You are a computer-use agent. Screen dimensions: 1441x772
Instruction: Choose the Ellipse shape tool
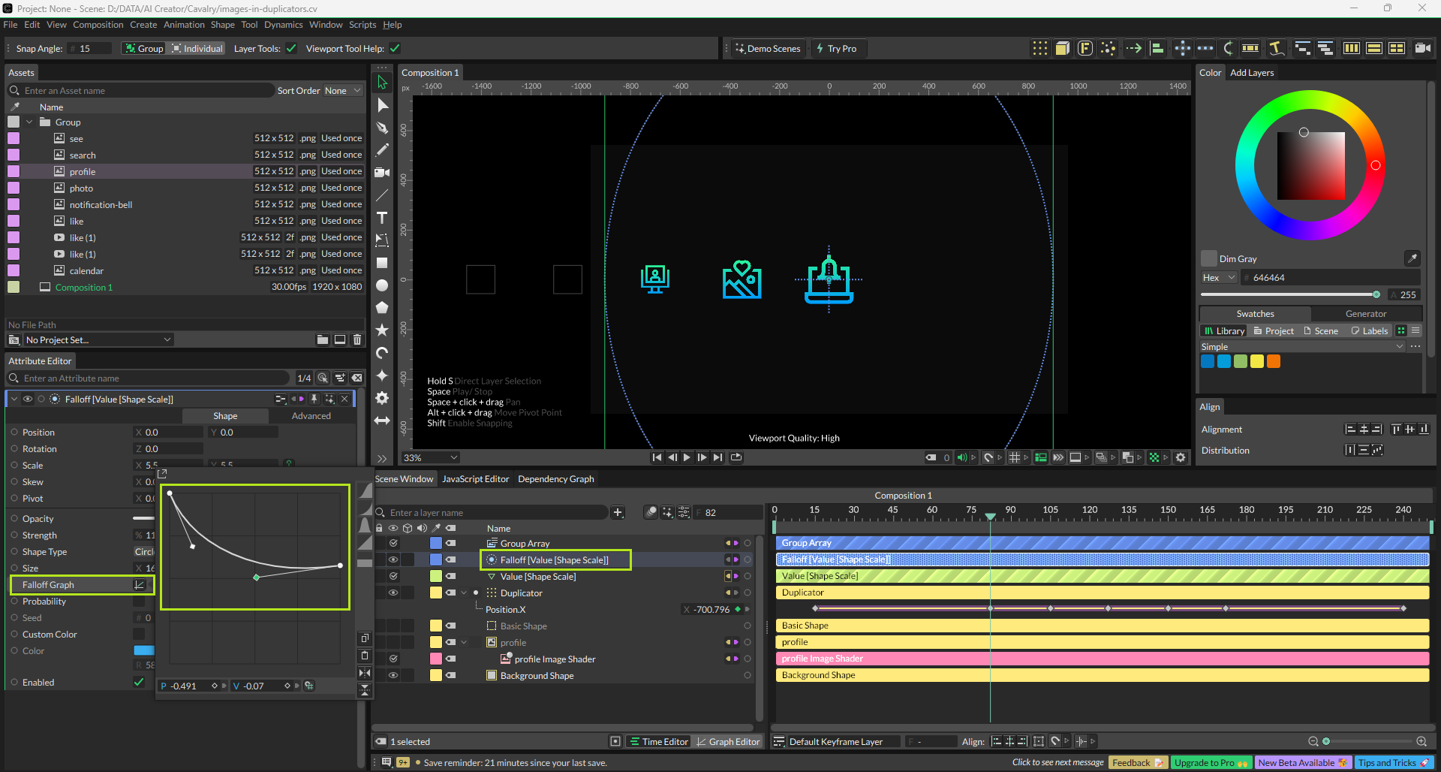pos(382,285)
